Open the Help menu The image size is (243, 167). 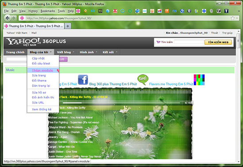(x=71, y=11)
